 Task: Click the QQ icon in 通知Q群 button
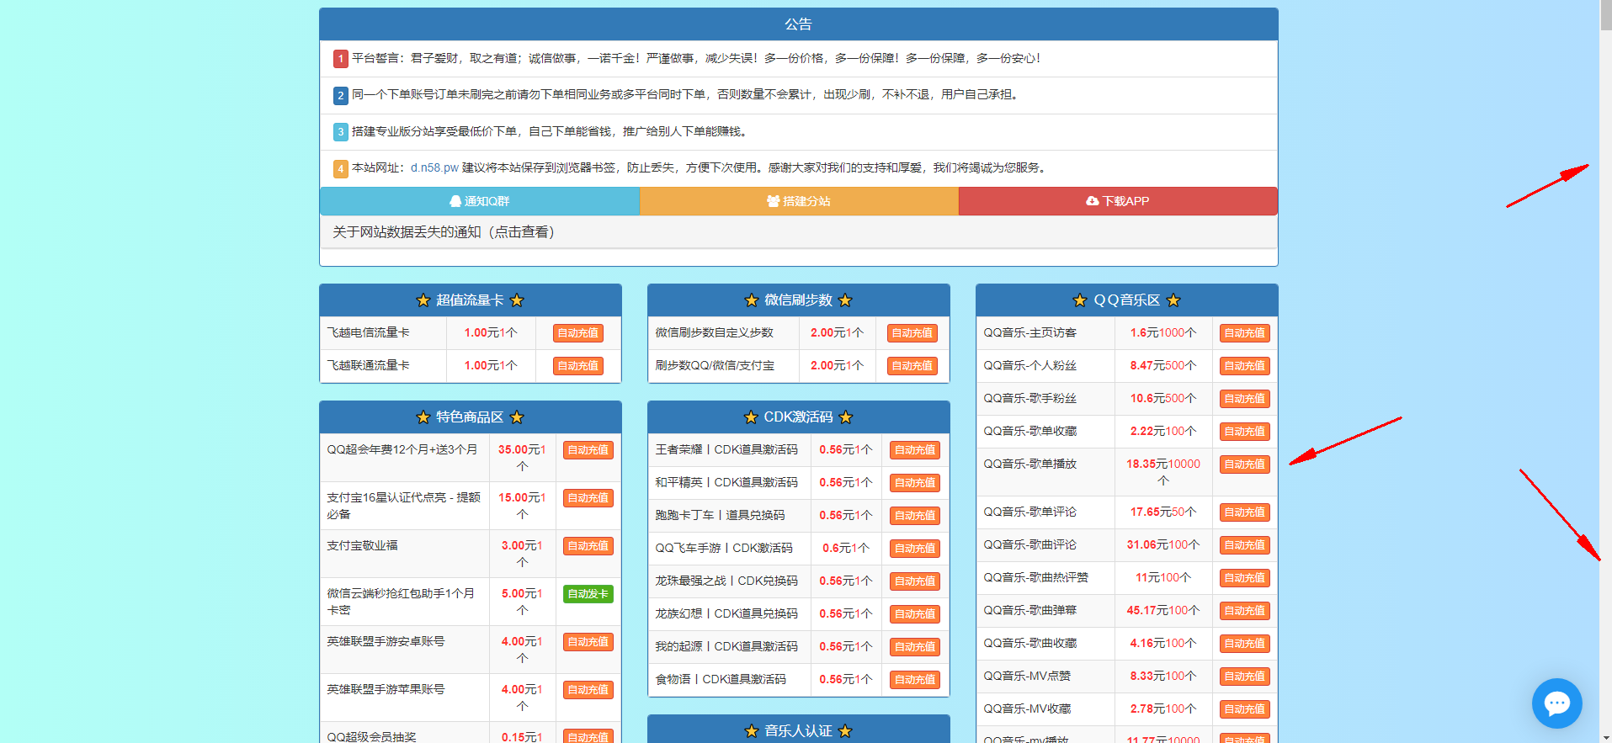click(x=455, y=201)
